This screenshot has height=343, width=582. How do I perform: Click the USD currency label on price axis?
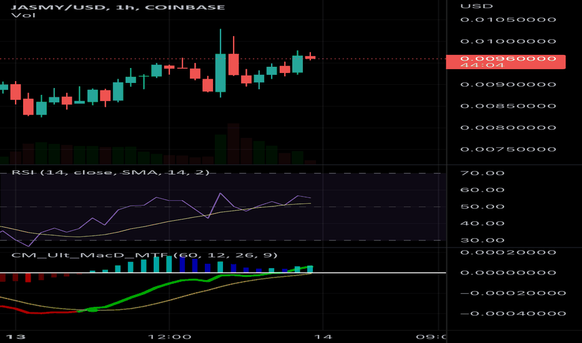click(x=476, y=6)
